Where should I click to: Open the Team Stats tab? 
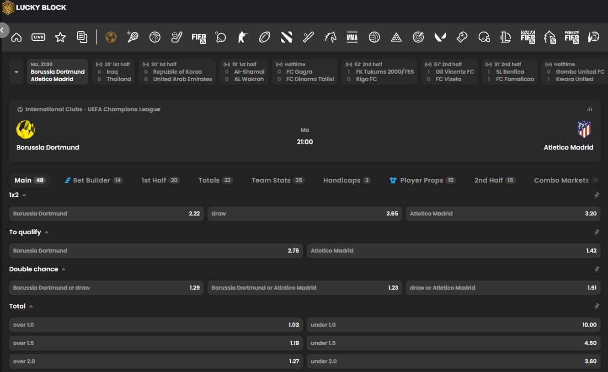[278, 180]
